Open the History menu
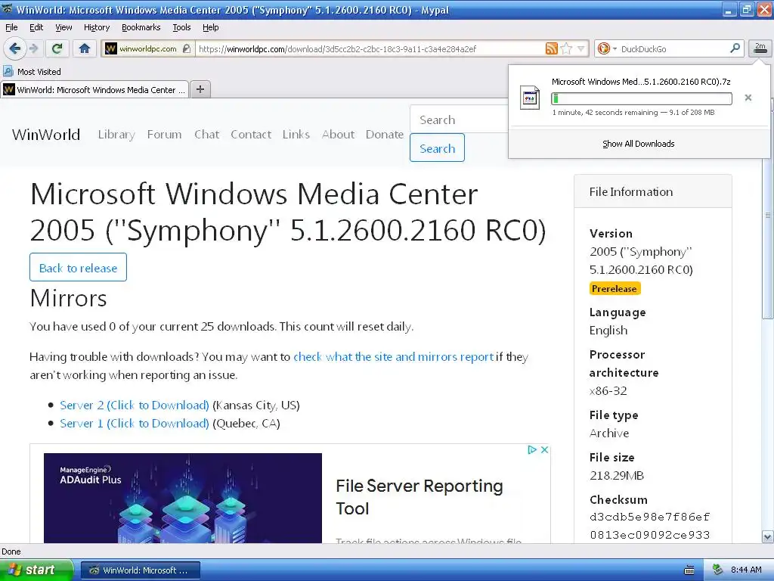The height and width of the screenshot is (581, 774). (x=96, y=27)
